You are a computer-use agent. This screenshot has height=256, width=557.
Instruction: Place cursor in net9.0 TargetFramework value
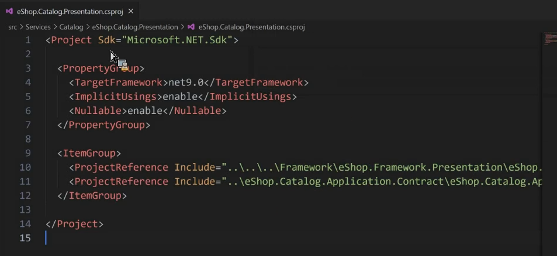click(x=186, y=83)
